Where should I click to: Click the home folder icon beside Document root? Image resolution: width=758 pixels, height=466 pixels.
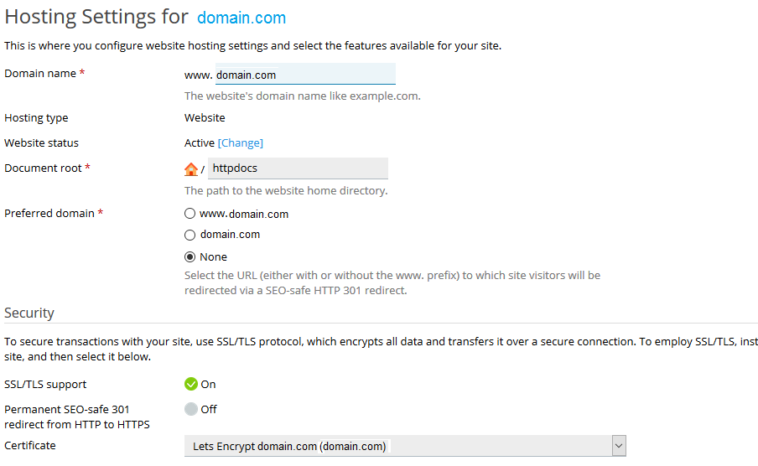tap(191, 169)
